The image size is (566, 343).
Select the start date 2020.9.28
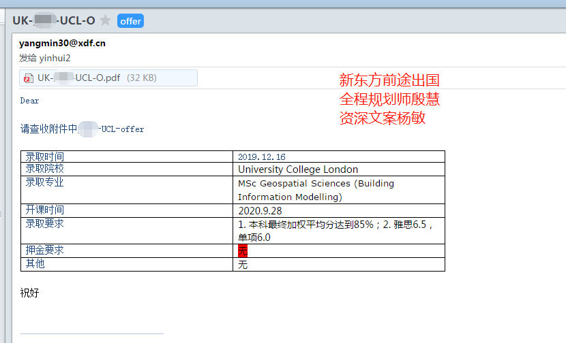coord(260,211)
